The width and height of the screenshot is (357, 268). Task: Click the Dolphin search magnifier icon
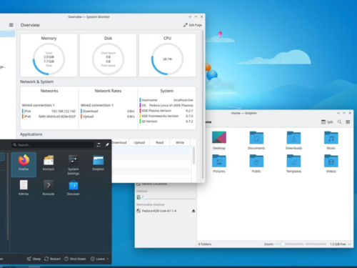coord(340,122)
